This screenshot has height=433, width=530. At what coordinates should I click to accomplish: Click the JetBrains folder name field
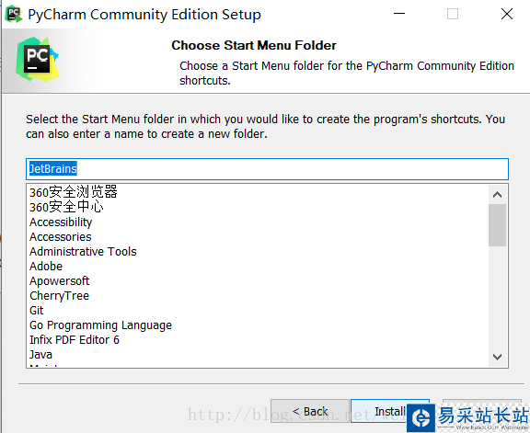click(x=267, y=169)
